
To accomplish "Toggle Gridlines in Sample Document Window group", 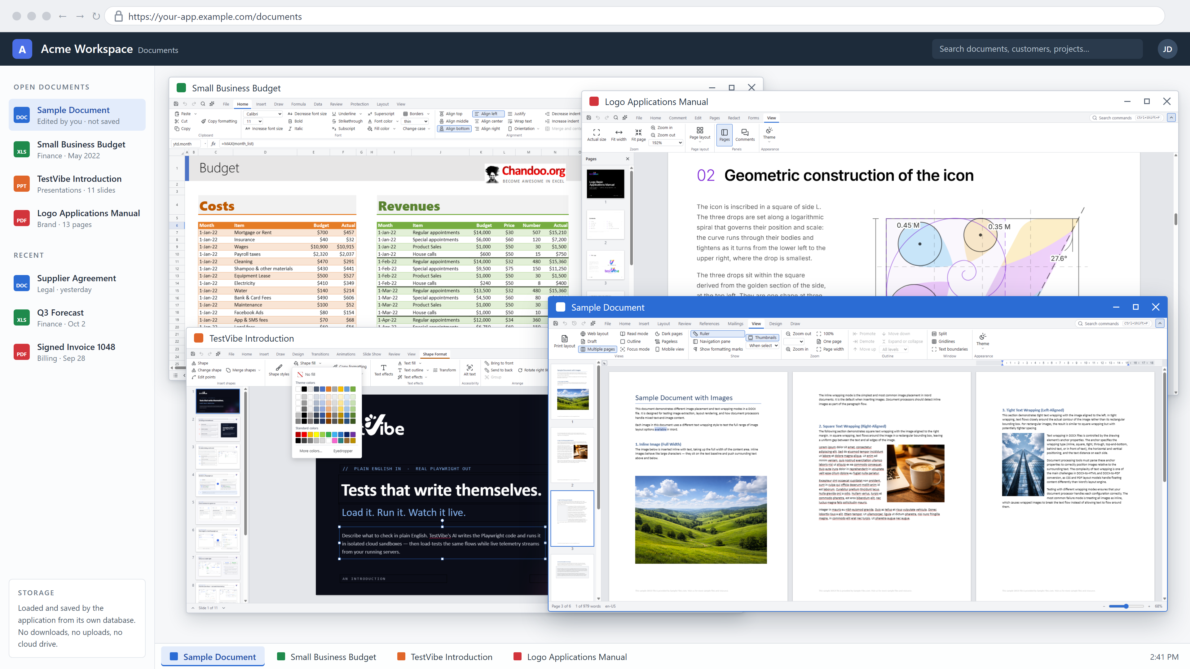I will coord(943,342).
